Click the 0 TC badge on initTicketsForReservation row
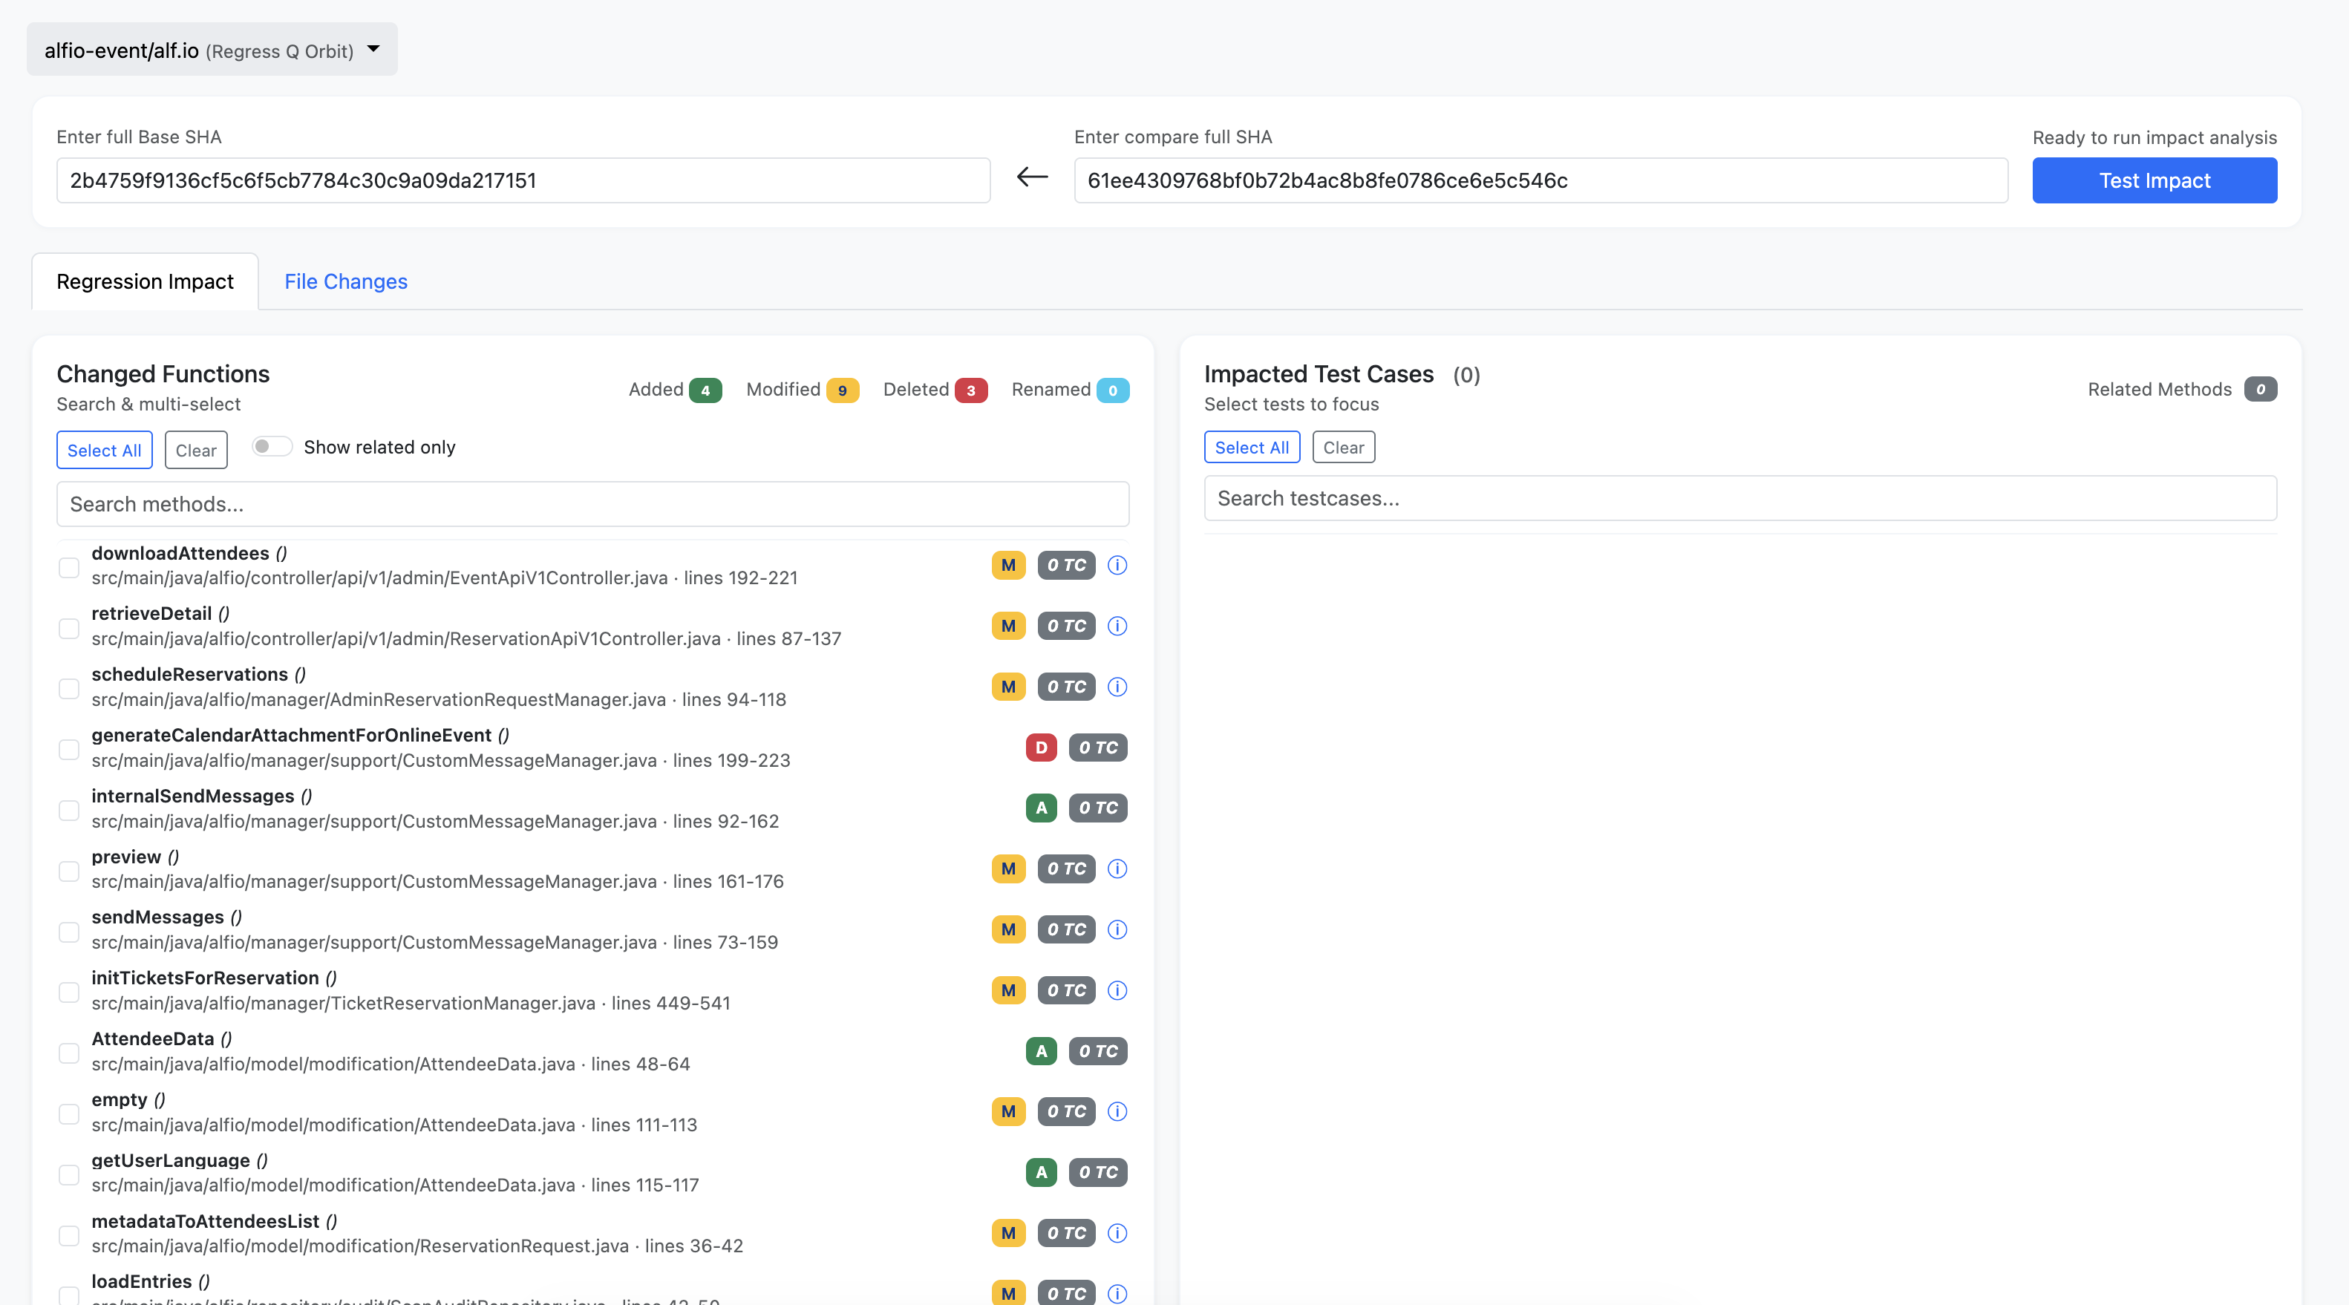This screenshot has height=1305, width=2349. pyautogui.click(x=1066, y=990)
